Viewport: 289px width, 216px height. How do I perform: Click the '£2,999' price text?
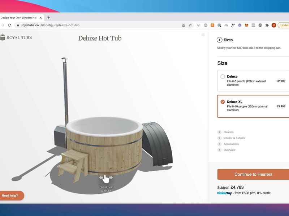[281, 81]
